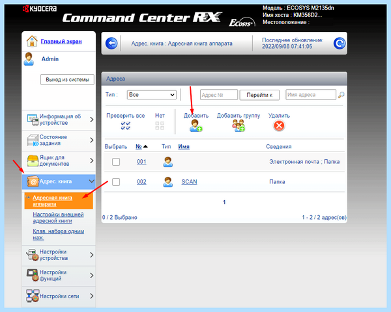Select Настройки функций menu label
Viewport: 391px width, 312px height.
coord(53,276)
